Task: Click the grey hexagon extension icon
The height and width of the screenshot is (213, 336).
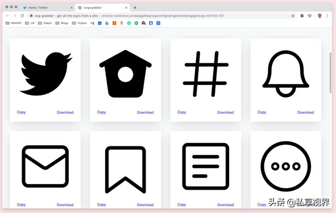Action: [302, 16]
